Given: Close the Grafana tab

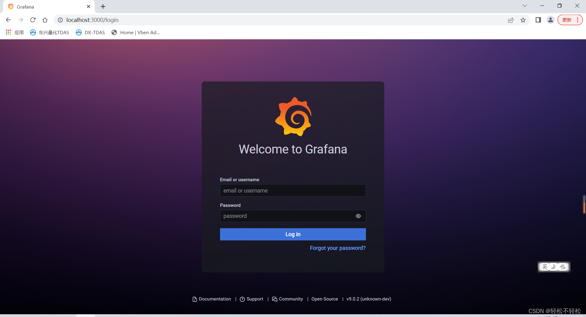Looking at the screenshot, I should pyautogui.click(x=89, y=6).
